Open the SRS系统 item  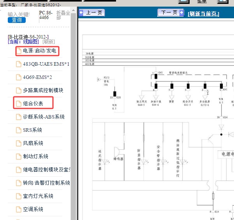click(32, 130)
